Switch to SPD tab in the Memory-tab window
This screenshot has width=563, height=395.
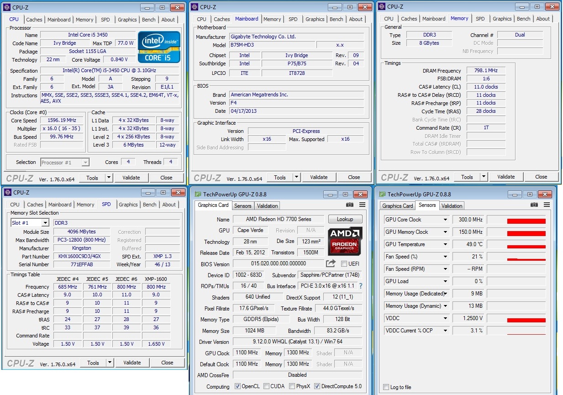(480, 19)
